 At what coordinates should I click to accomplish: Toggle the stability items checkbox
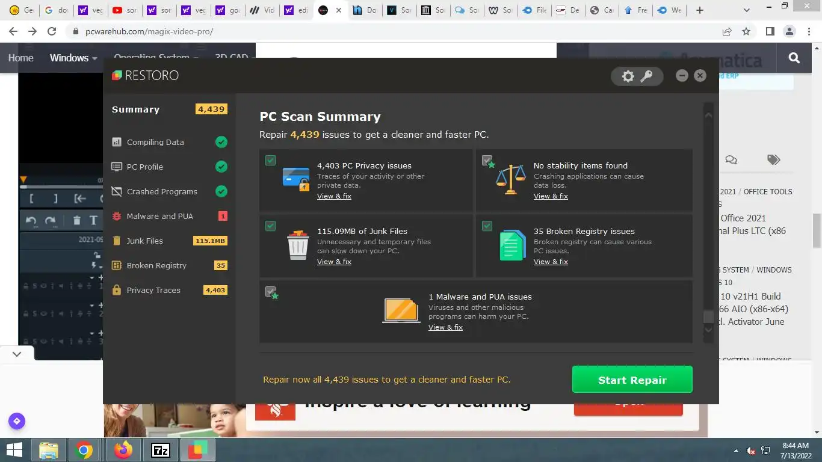click(x=487, y=160)
